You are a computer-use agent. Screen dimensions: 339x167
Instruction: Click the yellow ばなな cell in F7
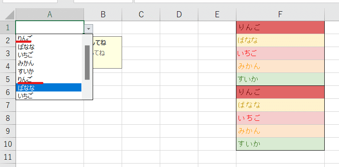click(x=280, y=105)
